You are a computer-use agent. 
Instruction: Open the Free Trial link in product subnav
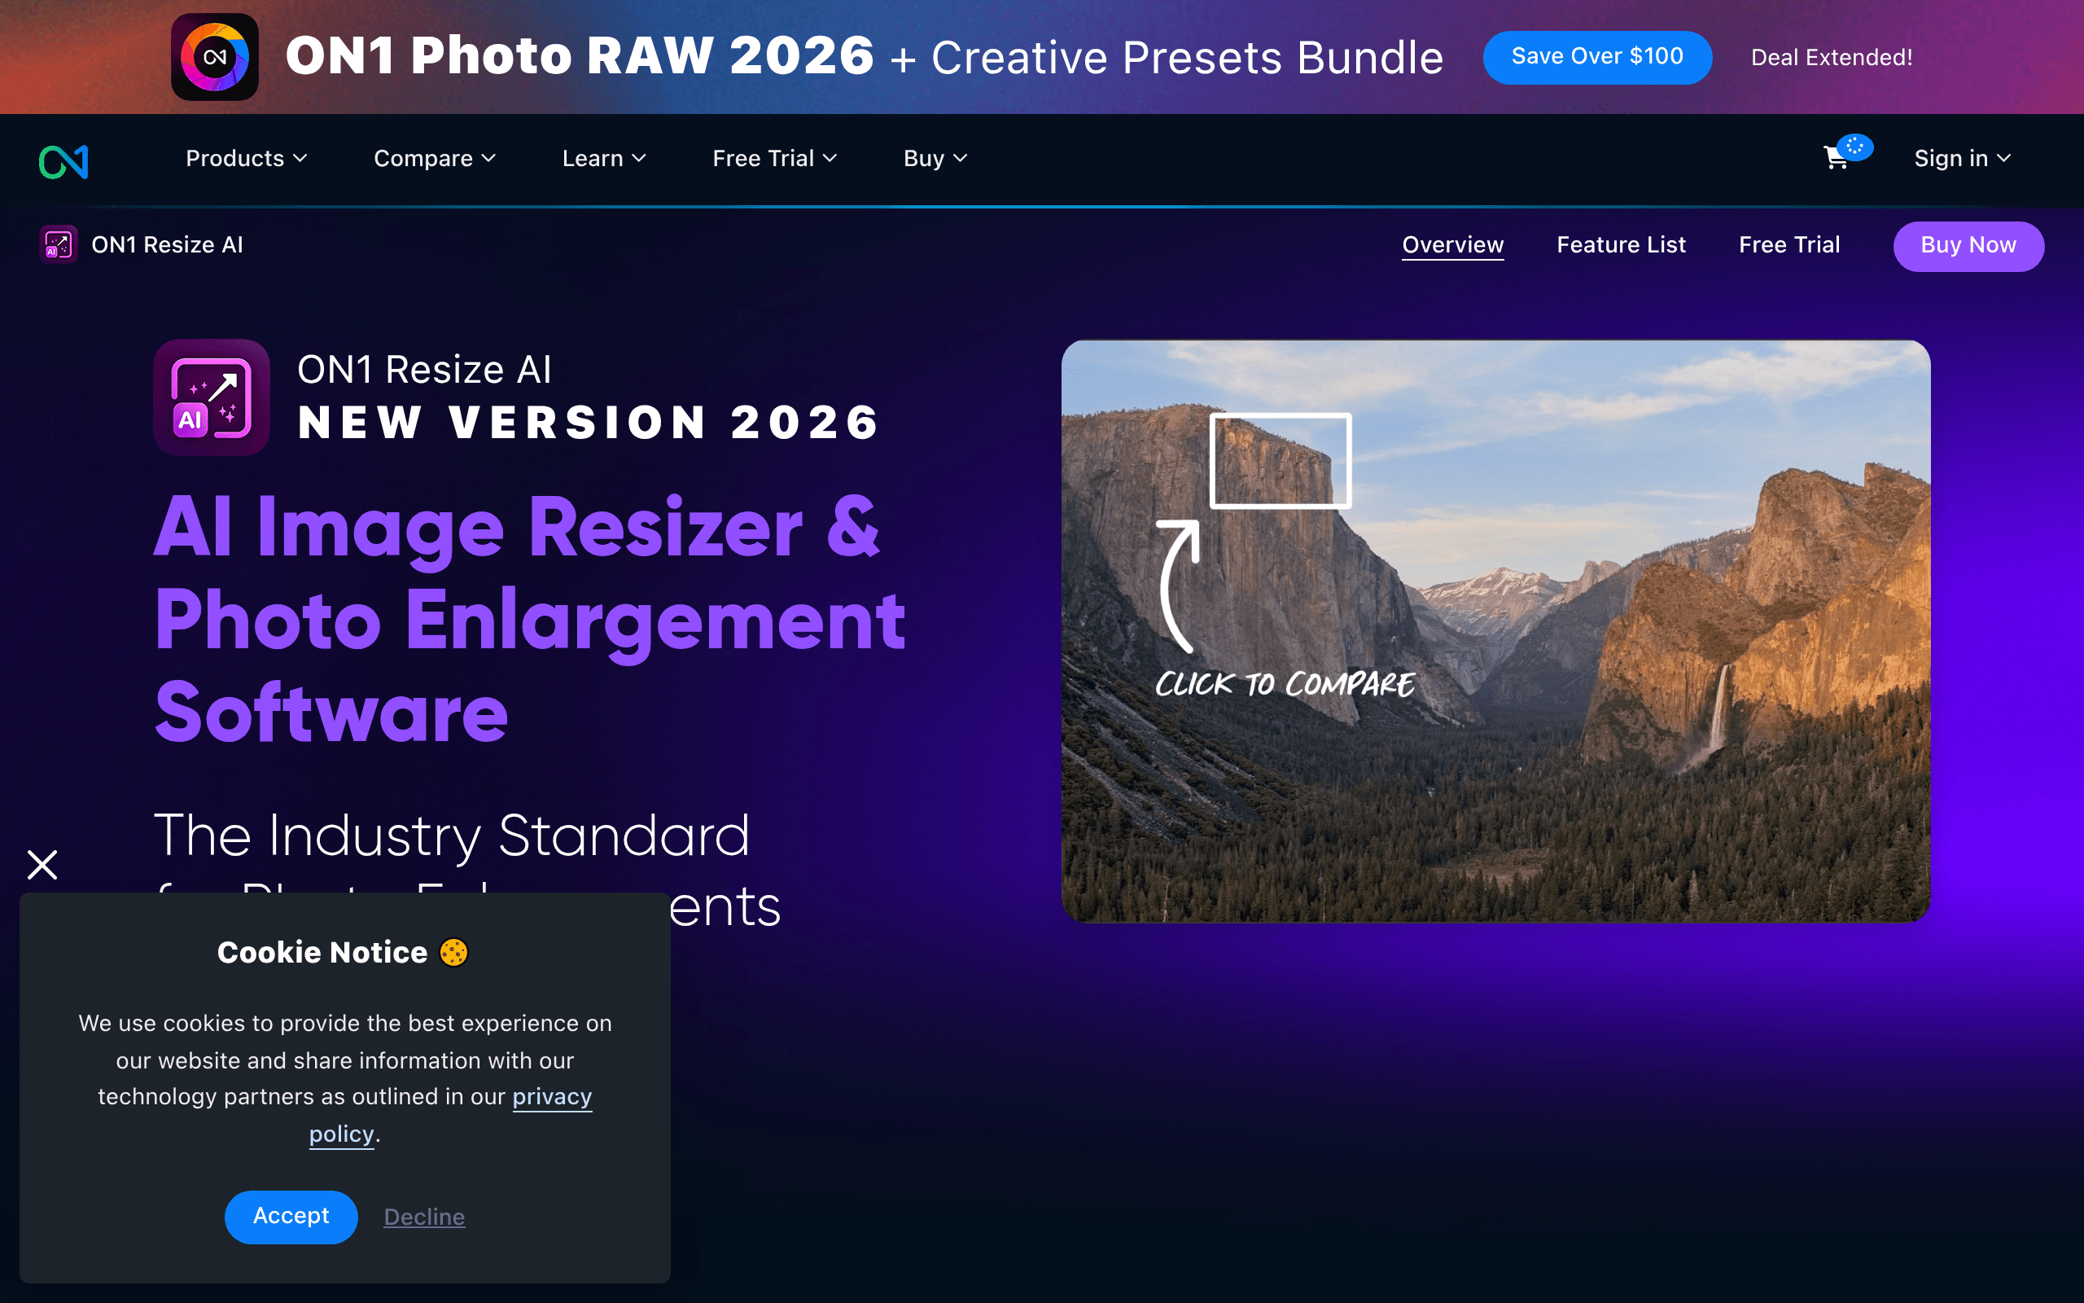pos(1789,245)
